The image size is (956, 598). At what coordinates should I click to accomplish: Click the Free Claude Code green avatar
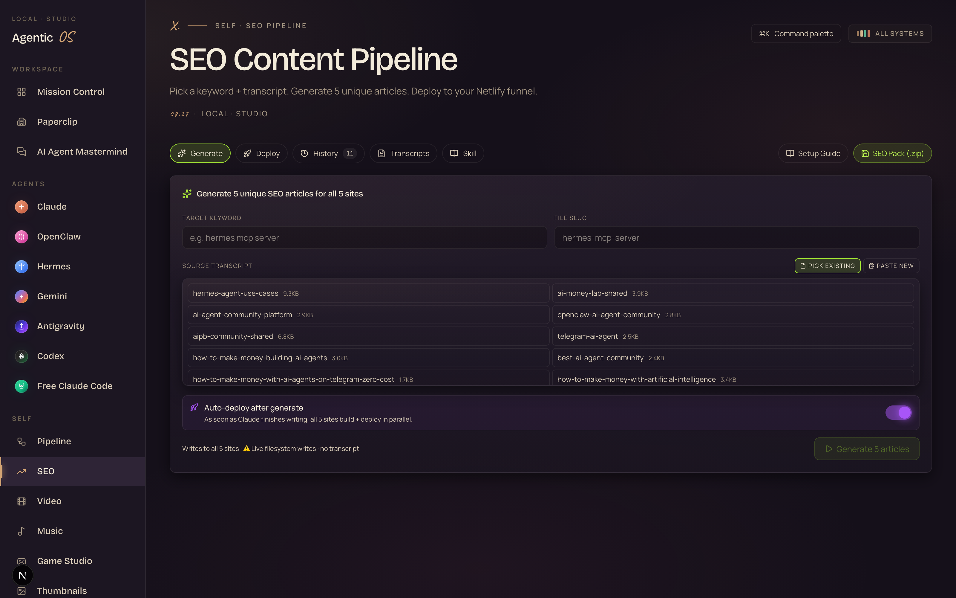pos(21,386)
